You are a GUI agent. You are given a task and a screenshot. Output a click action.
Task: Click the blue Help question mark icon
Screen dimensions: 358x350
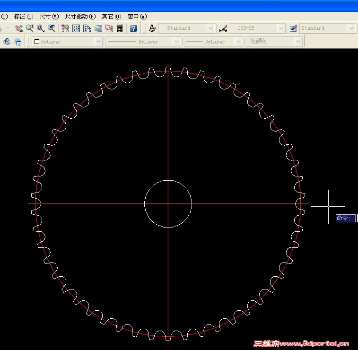click(133, 28)
